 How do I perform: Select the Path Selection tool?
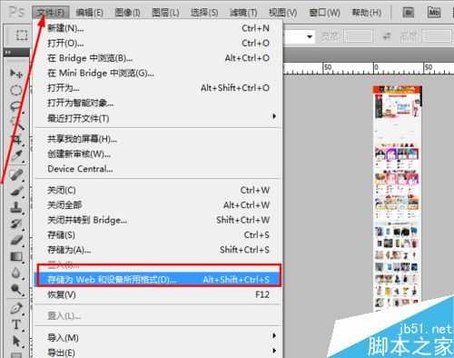[16, 341]
